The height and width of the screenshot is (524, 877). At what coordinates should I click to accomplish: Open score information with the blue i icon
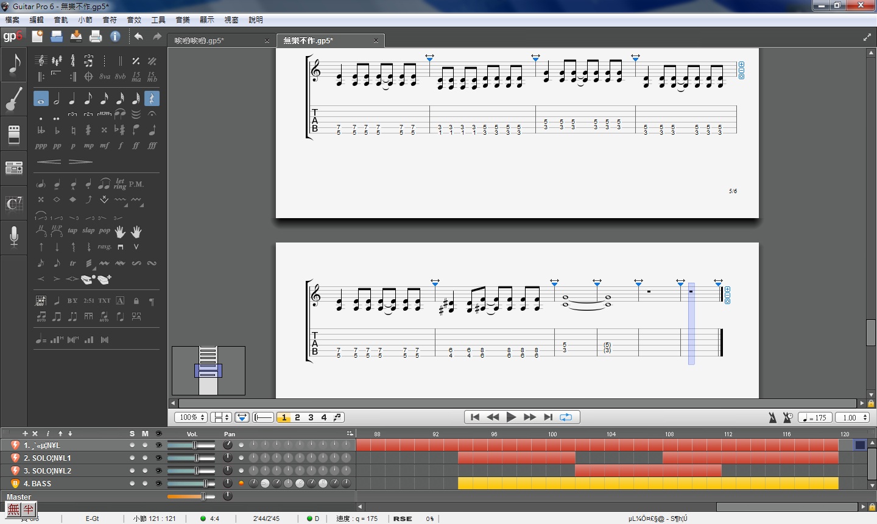pos(115,37)
